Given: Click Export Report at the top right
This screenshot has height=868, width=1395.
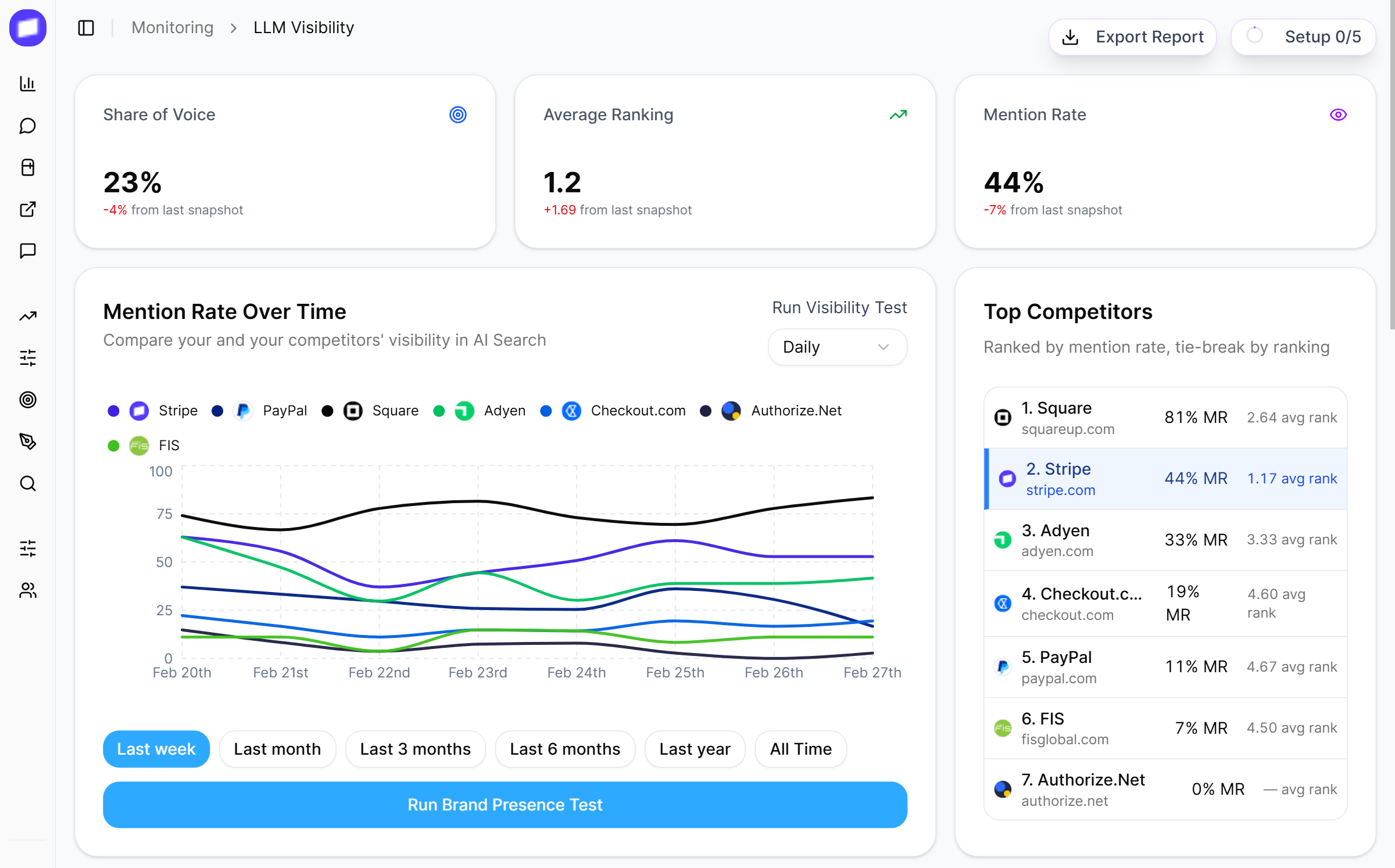Looking at the screenshot, I should (1132, 37).
